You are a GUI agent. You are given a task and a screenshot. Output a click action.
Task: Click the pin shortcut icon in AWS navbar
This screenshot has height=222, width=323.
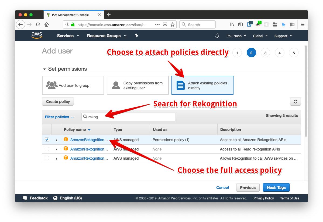pos(136,35)
